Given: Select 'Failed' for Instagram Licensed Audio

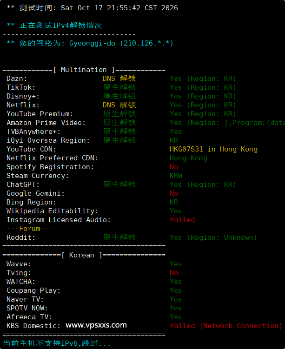Looking at the screenshot, I should click(x=182, y=220).
